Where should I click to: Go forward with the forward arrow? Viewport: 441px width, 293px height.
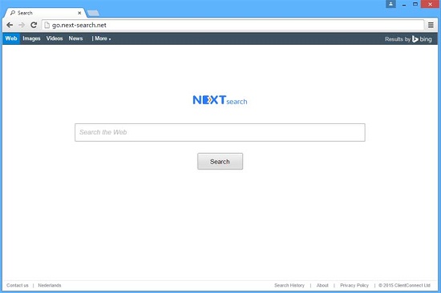(x=22, y=25)
